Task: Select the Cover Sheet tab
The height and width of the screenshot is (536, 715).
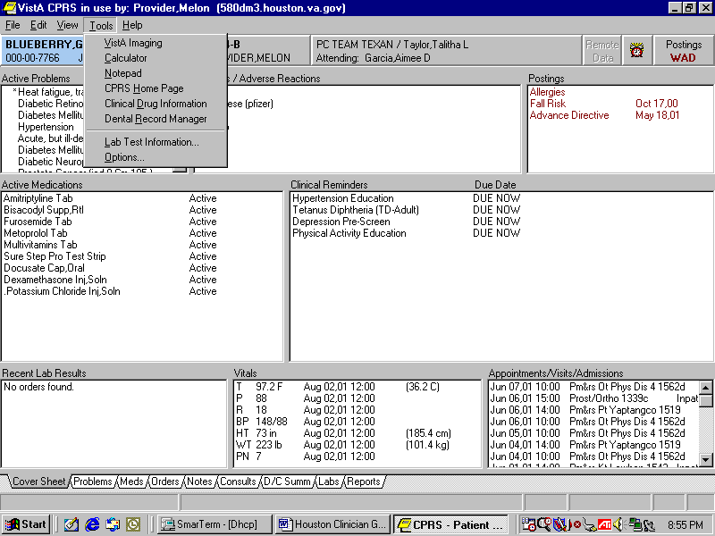Action: coord(38,482)
